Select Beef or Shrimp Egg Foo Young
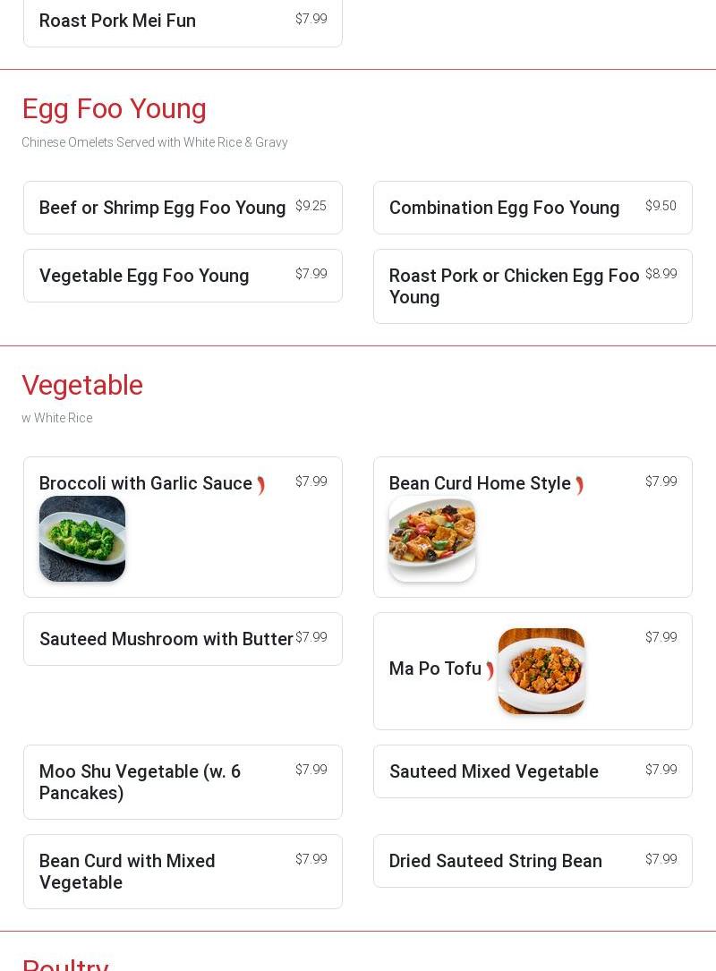Screen dimensions: 716x971 click(163, 208)
